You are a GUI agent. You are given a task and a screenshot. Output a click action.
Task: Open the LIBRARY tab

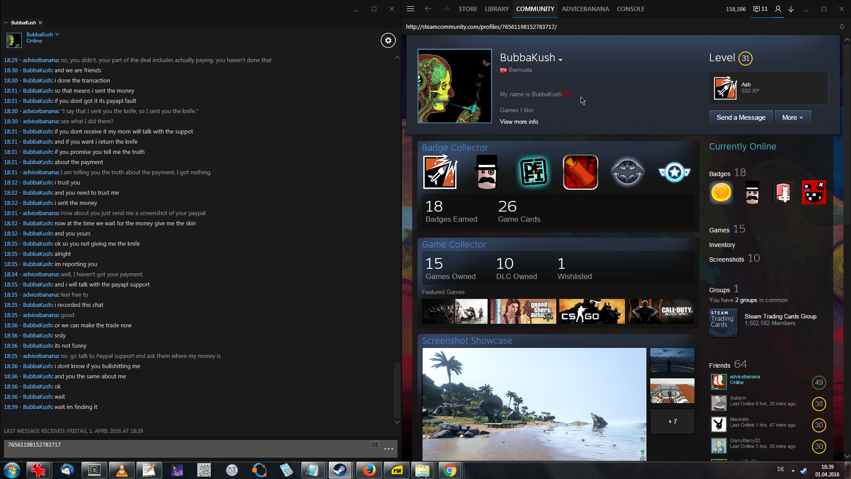496,9
